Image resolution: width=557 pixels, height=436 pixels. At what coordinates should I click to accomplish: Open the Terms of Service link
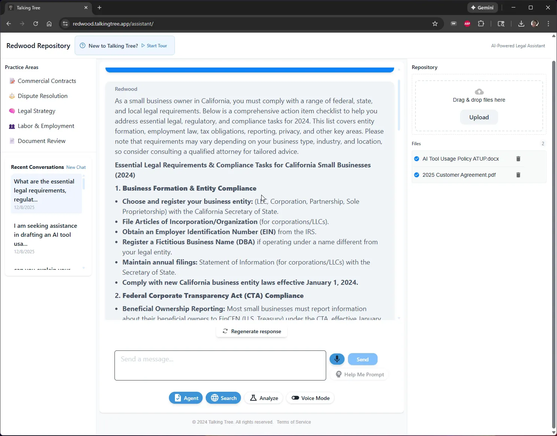(294, 422)
